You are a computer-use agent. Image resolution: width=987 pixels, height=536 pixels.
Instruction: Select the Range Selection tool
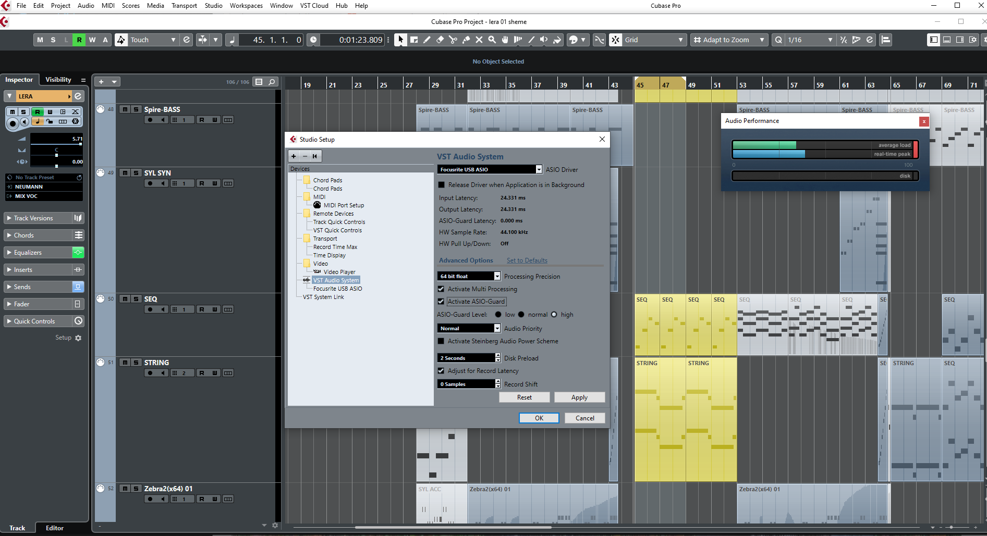coord(414,40)
